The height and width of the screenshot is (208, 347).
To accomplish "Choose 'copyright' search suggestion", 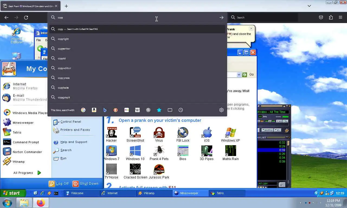I will (x=137, y=39).
